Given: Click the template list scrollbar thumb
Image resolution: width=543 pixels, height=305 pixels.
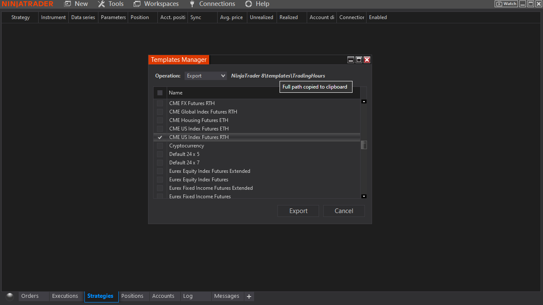Looking at the screenshot, I should click(x=364, y=145).
